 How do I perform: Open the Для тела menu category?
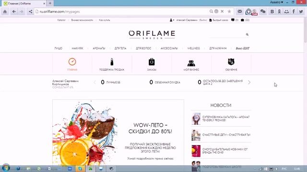[x=120, y=48]
